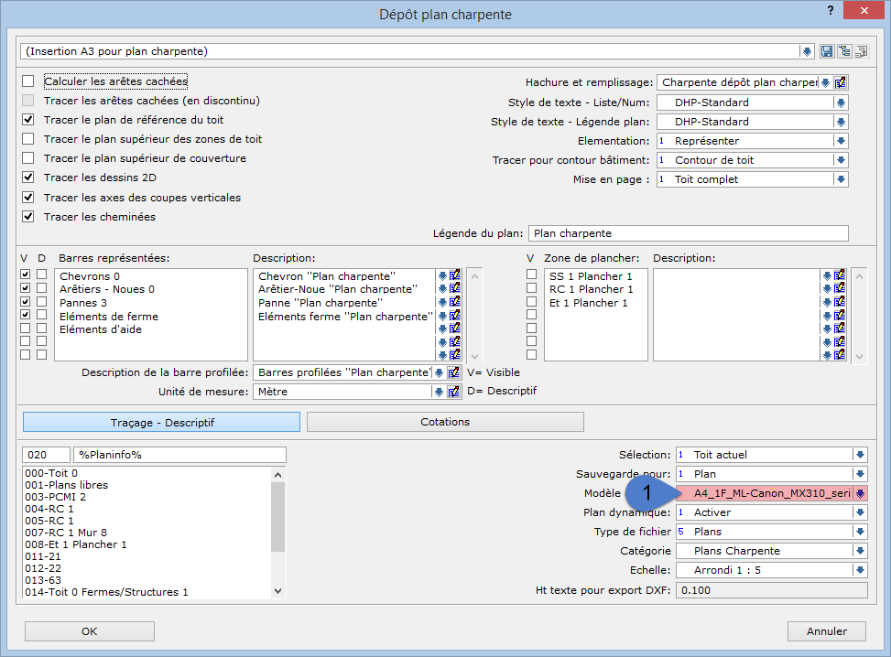The image size is (891, 657).
Task: Click the Annuler button
Action: tap(827, 630)
